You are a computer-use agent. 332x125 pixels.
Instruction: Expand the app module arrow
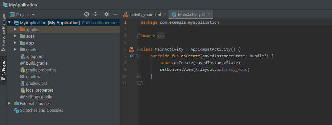(x=15, y=43)
